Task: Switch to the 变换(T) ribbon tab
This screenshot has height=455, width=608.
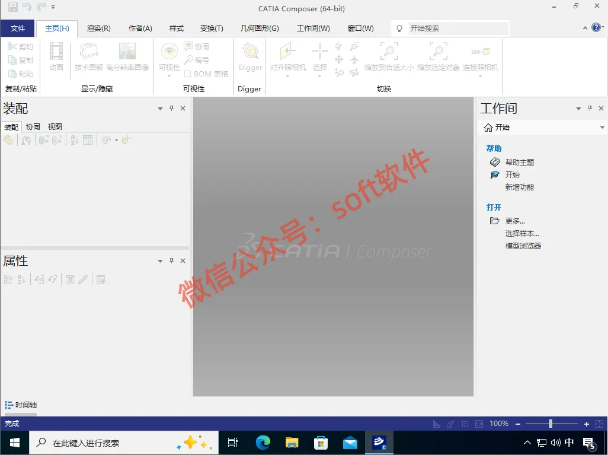Action: click(212, 28)
